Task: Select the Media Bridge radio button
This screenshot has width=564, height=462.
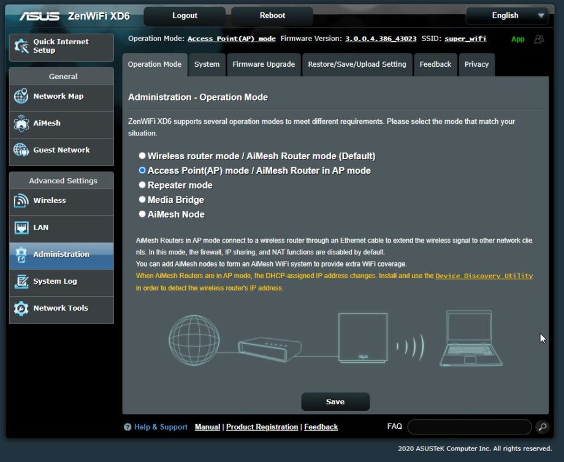Action: pyautogui.click(x=142, y=200)
